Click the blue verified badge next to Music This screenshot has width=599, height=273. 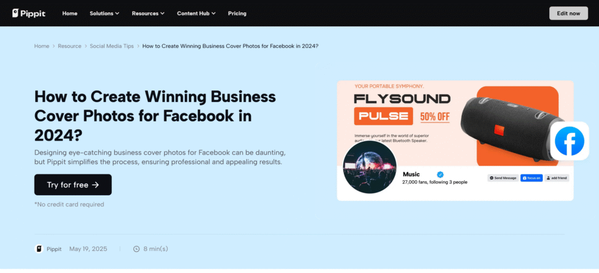point(440,174)
